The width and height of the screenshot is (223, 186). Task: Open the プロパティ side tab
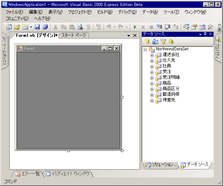point(218,48)
